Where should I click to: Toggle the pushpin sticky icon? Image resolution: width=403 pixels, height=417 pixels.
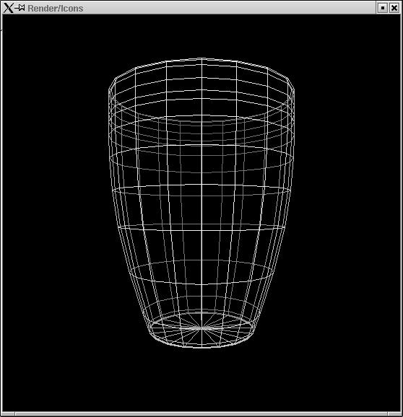20,8
